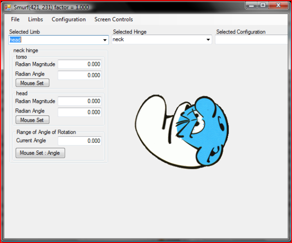Expand the Selected Hinge dropdown arrow
The width and height of the screenshot is (292, 243).
coord(208,39)
